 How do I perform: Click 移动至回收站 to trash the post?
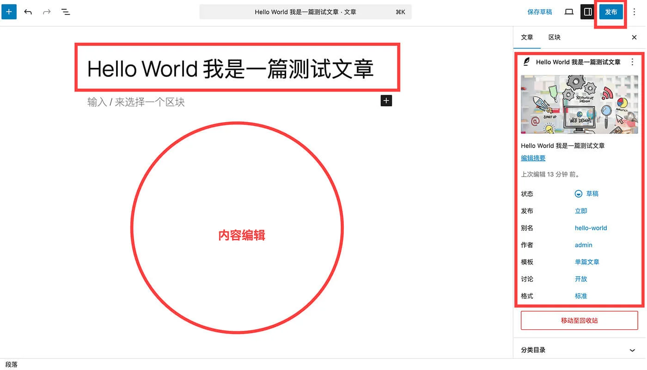click(x=580, y=320)
